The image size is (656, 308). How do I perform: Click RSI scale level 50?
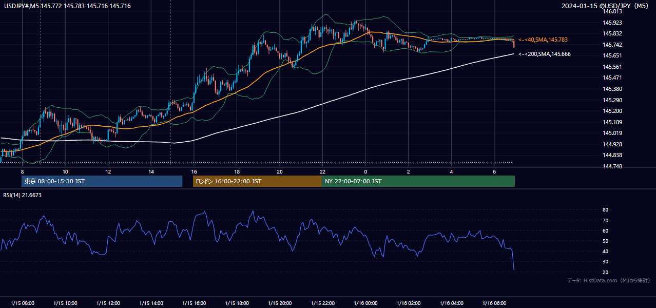click(x=605, y=241)
